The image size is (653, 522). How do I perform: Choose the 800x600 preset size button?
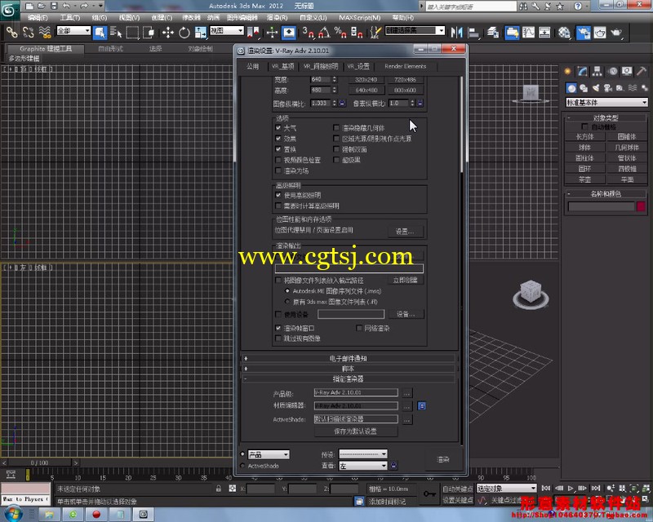[405, 90]
